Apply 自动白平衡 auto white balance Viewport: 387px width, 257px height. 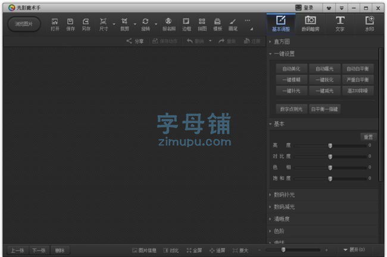(358, 69)
